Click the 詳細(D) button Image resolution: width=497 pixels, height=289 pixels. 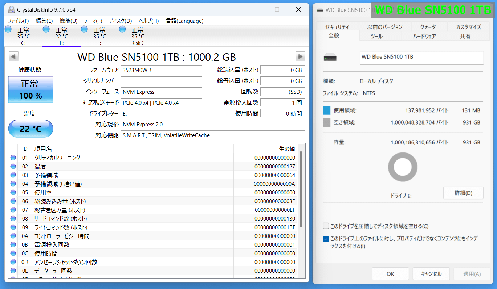click(463, 193)
